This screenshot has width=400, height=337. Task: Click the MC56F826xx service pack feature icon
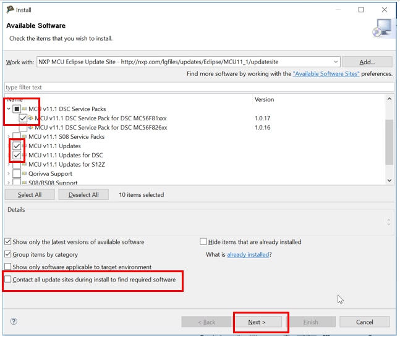(x=30, y=127)
